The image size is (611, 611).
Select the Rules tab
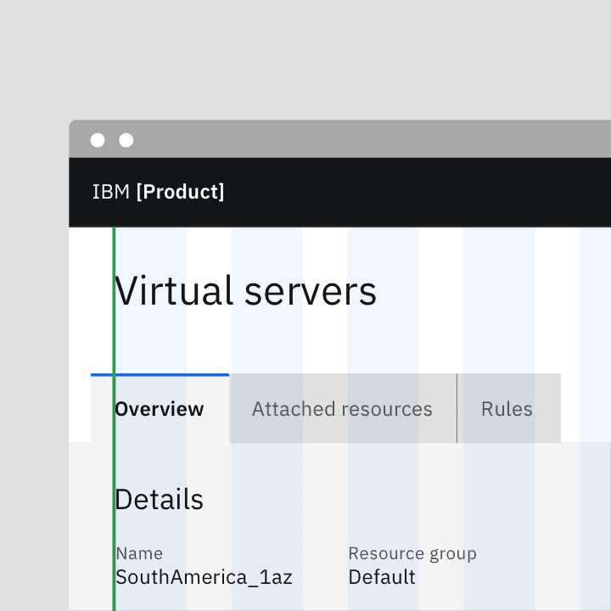(507, 409)
